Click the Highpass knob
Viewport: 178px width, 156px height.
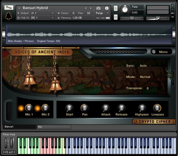pyautogui.click(x=142, y=108)
